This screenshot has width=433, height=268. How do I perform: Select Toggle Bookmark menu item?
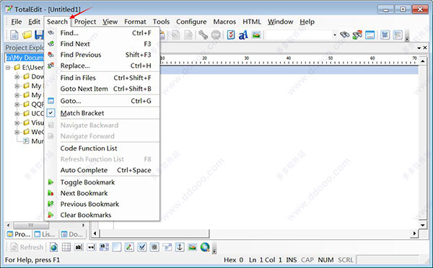tap(102, 182)
